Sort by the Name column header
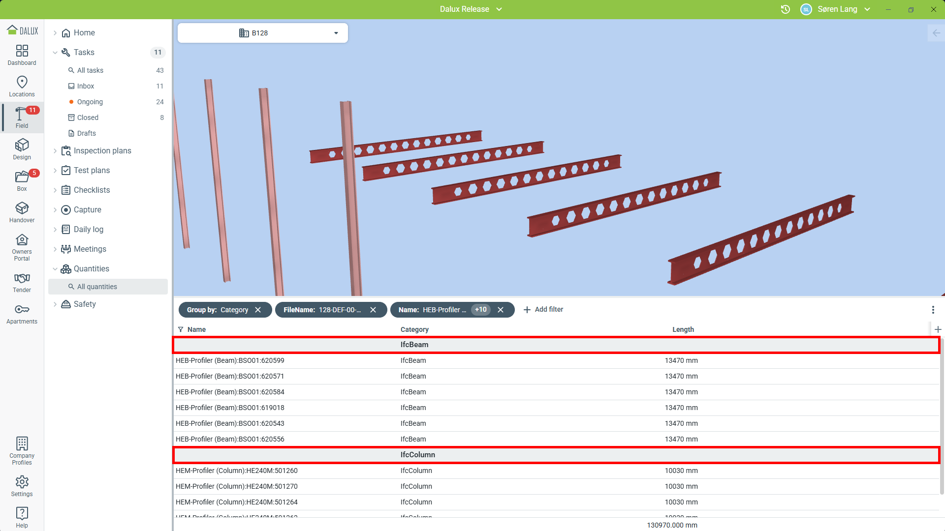The image size is (945, 531). (196, 329)
